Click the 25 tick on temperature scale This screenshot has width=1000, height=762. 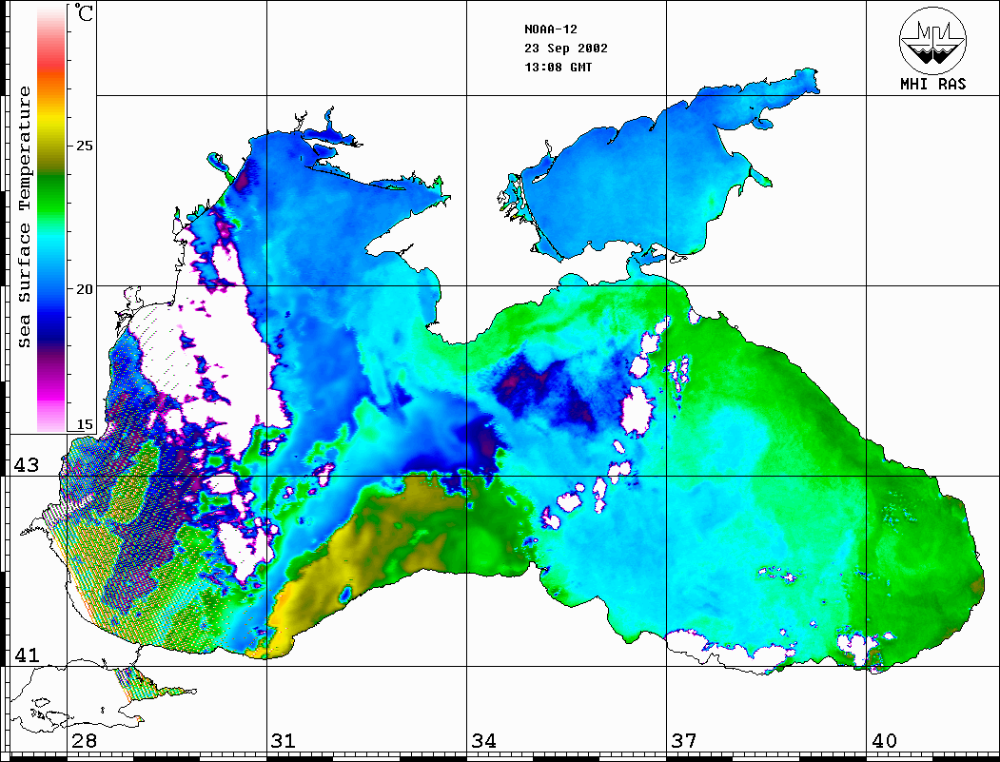(x=84, y=146)
